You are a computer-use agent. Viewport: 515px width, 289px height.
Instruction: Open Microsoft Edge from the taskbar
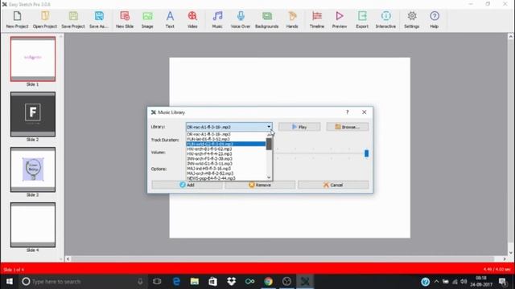(x=176, y=282)
